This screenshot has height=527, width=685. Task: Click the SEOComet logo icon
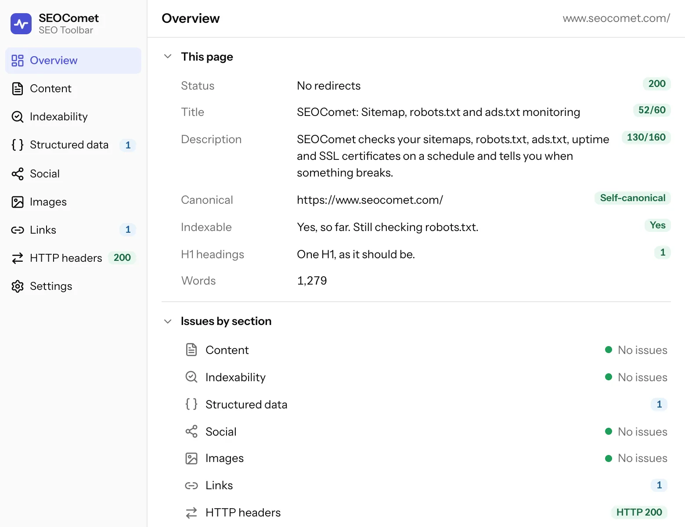pyautogui.click(x=21, y=24)
